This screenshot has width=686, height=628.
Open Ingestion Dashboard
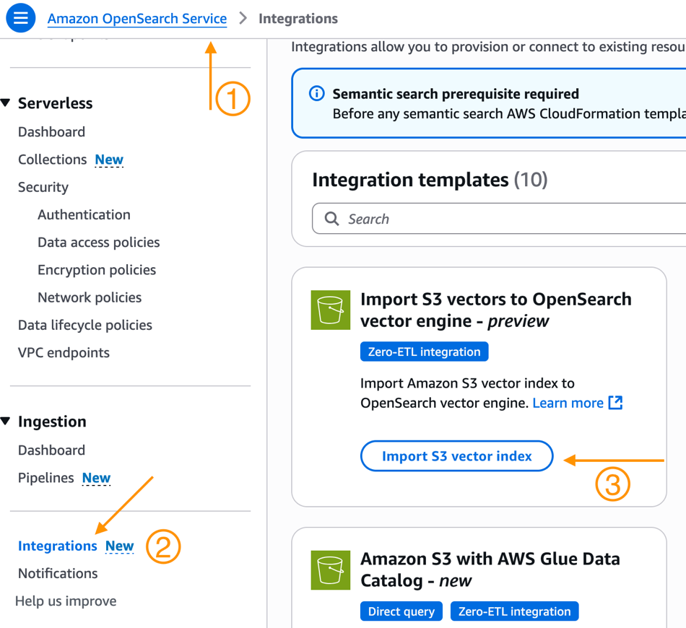tap(51, 450)
